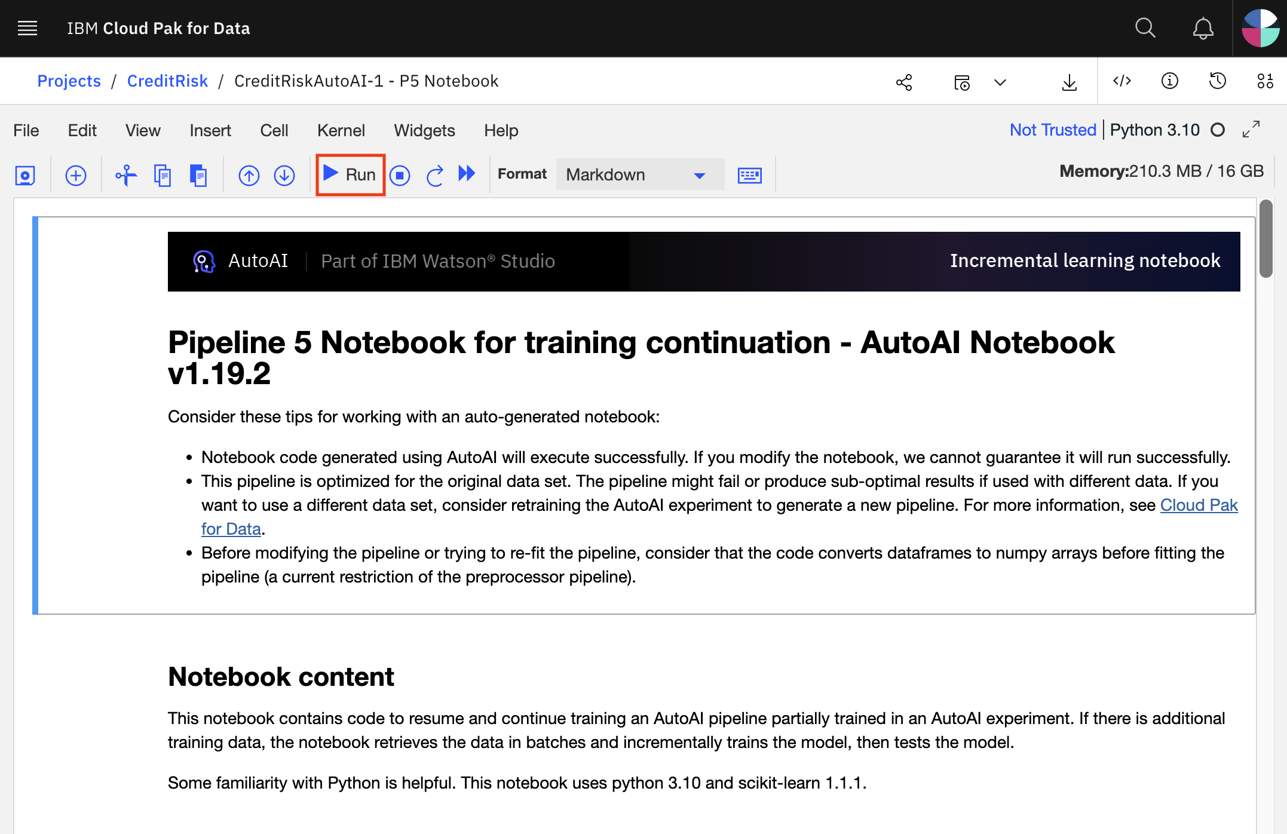1287x834 pixels.
Task: Open the user profile avatar
Action: (x=1260, y=28)
